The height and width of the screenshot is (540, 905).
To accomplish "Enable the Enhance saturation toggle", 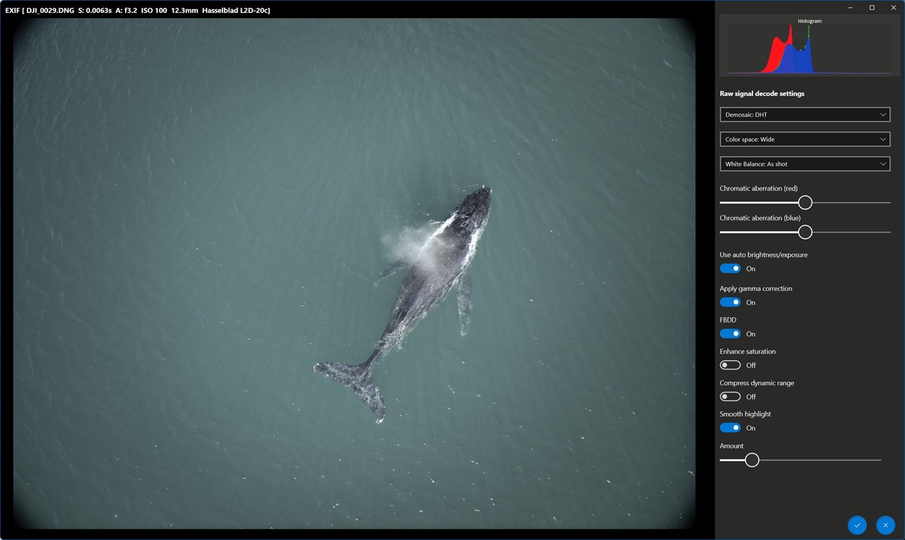I will coord(730,364).
